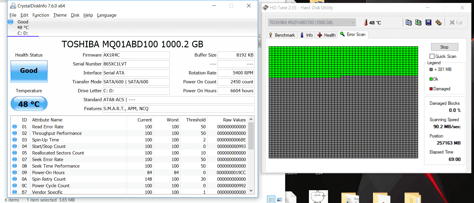Open the File menu in CrystalDiskInfo
Image resolution: width=474 pixels, height=203 pixels.
tap(13, 15)
